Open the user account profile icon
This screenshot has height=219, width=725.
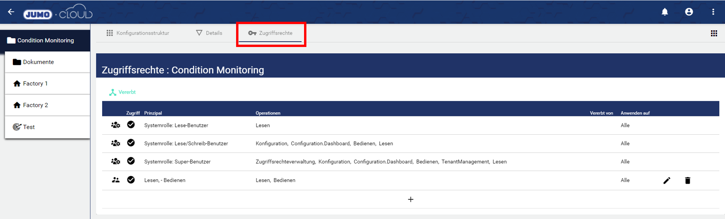(x=689, y=12)
